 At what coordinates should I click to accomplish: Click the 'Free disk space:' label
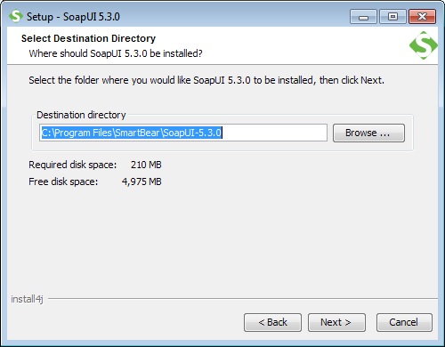pos(63,182)
